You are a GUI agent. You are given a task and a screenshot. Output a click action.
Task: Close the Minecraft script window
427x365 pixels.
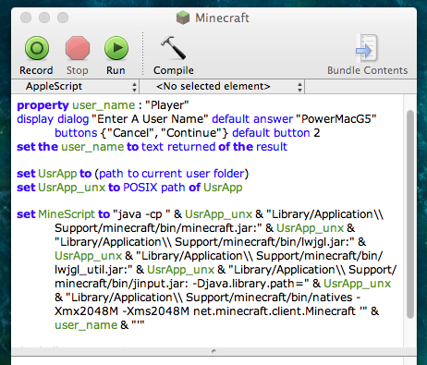tap(26, 18)
